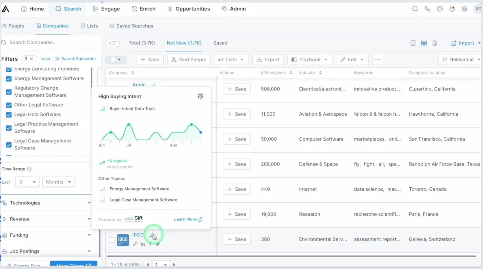Expand the Technologies filter section
The width and height of the screenshot is (483, 269).
point(46,203)
